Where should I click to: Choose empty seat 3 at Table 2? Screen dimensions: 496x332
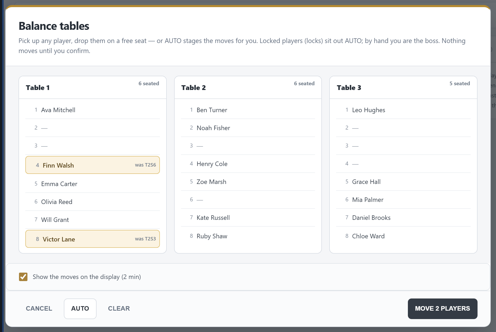tap(248, 146)
